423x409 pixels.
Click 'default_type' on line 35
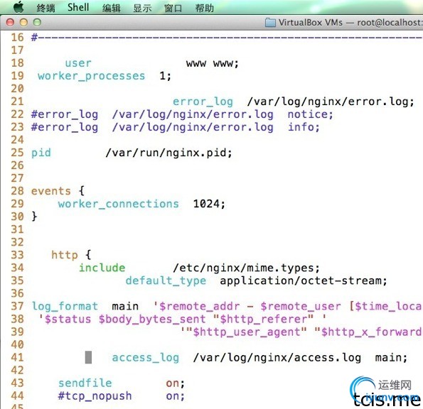click(x=166, y=280)
